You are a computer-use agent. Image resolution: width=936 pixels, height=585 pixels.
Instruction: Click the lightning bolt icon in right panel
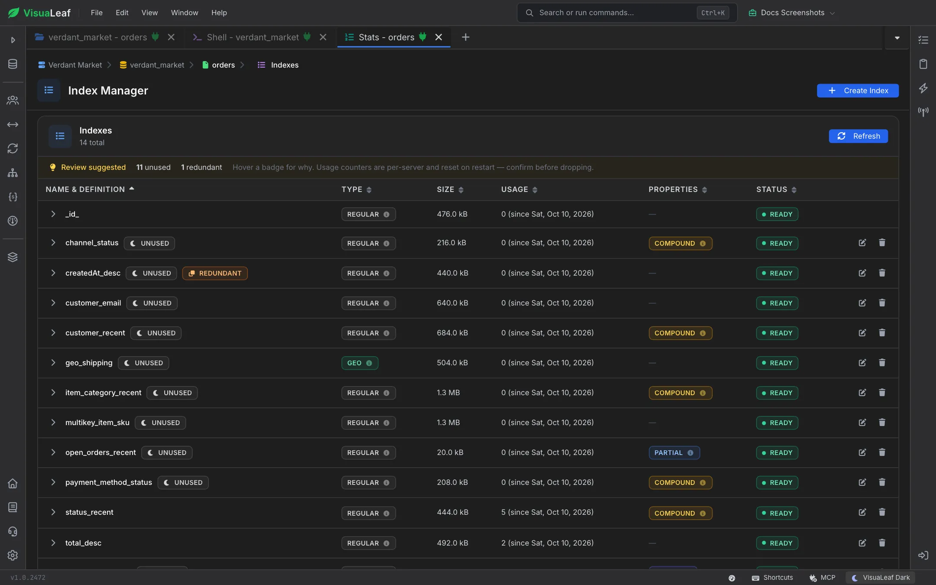(923, 88)
